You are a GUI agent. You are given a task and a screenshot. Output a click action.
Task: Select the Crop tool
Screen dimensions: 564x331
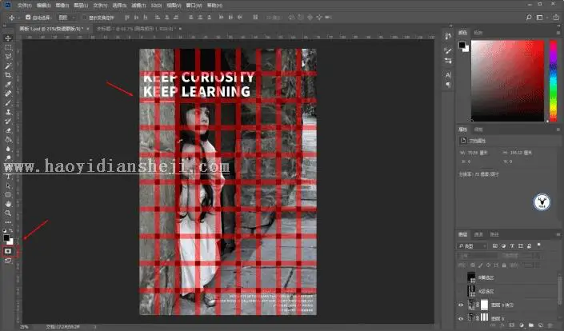click(x=8, y=75)
